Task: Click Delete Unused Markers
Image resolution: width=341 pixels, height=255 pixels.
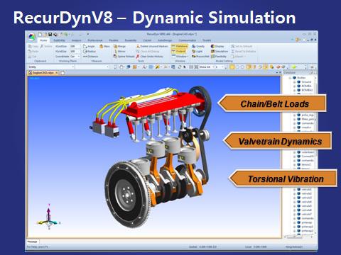Action: 152,46
